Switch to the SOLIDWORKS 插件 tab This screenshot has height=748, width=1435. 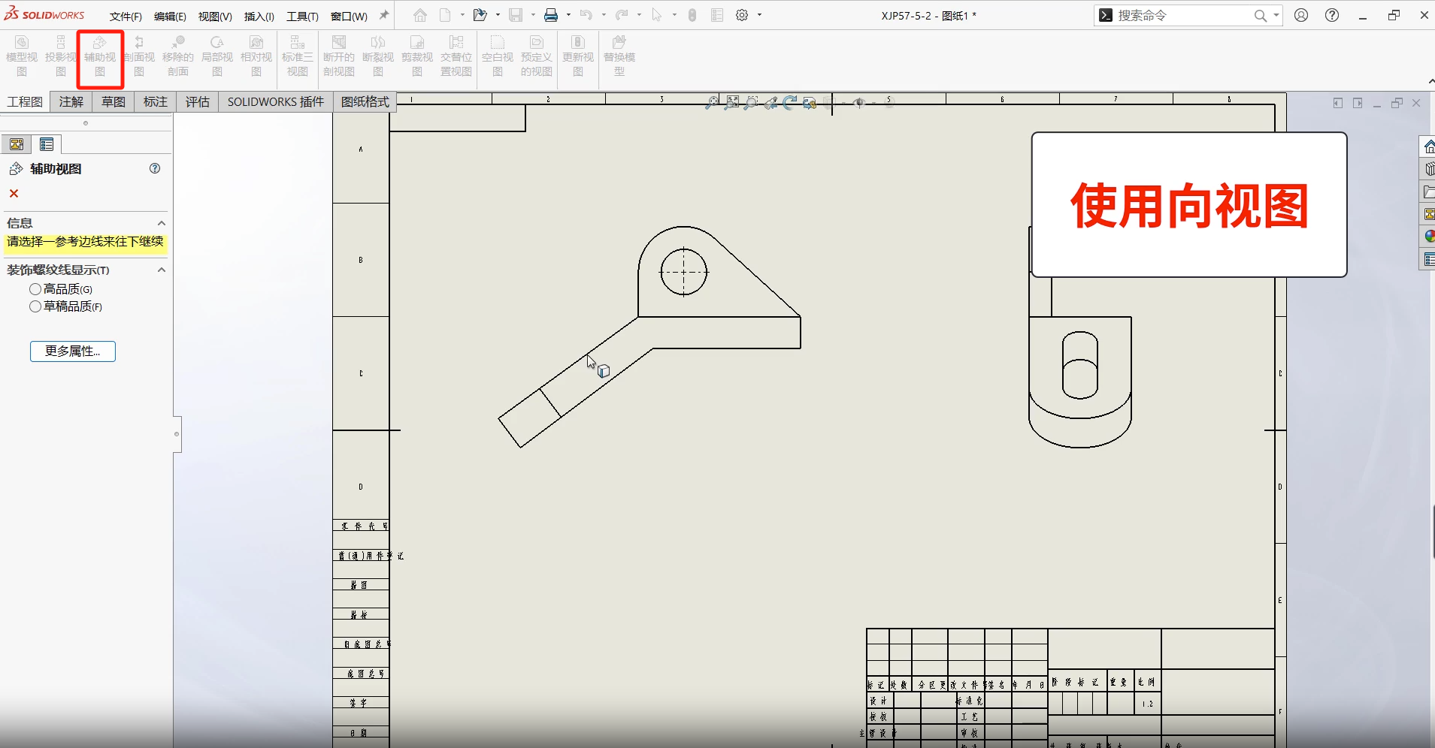(276, 102)
